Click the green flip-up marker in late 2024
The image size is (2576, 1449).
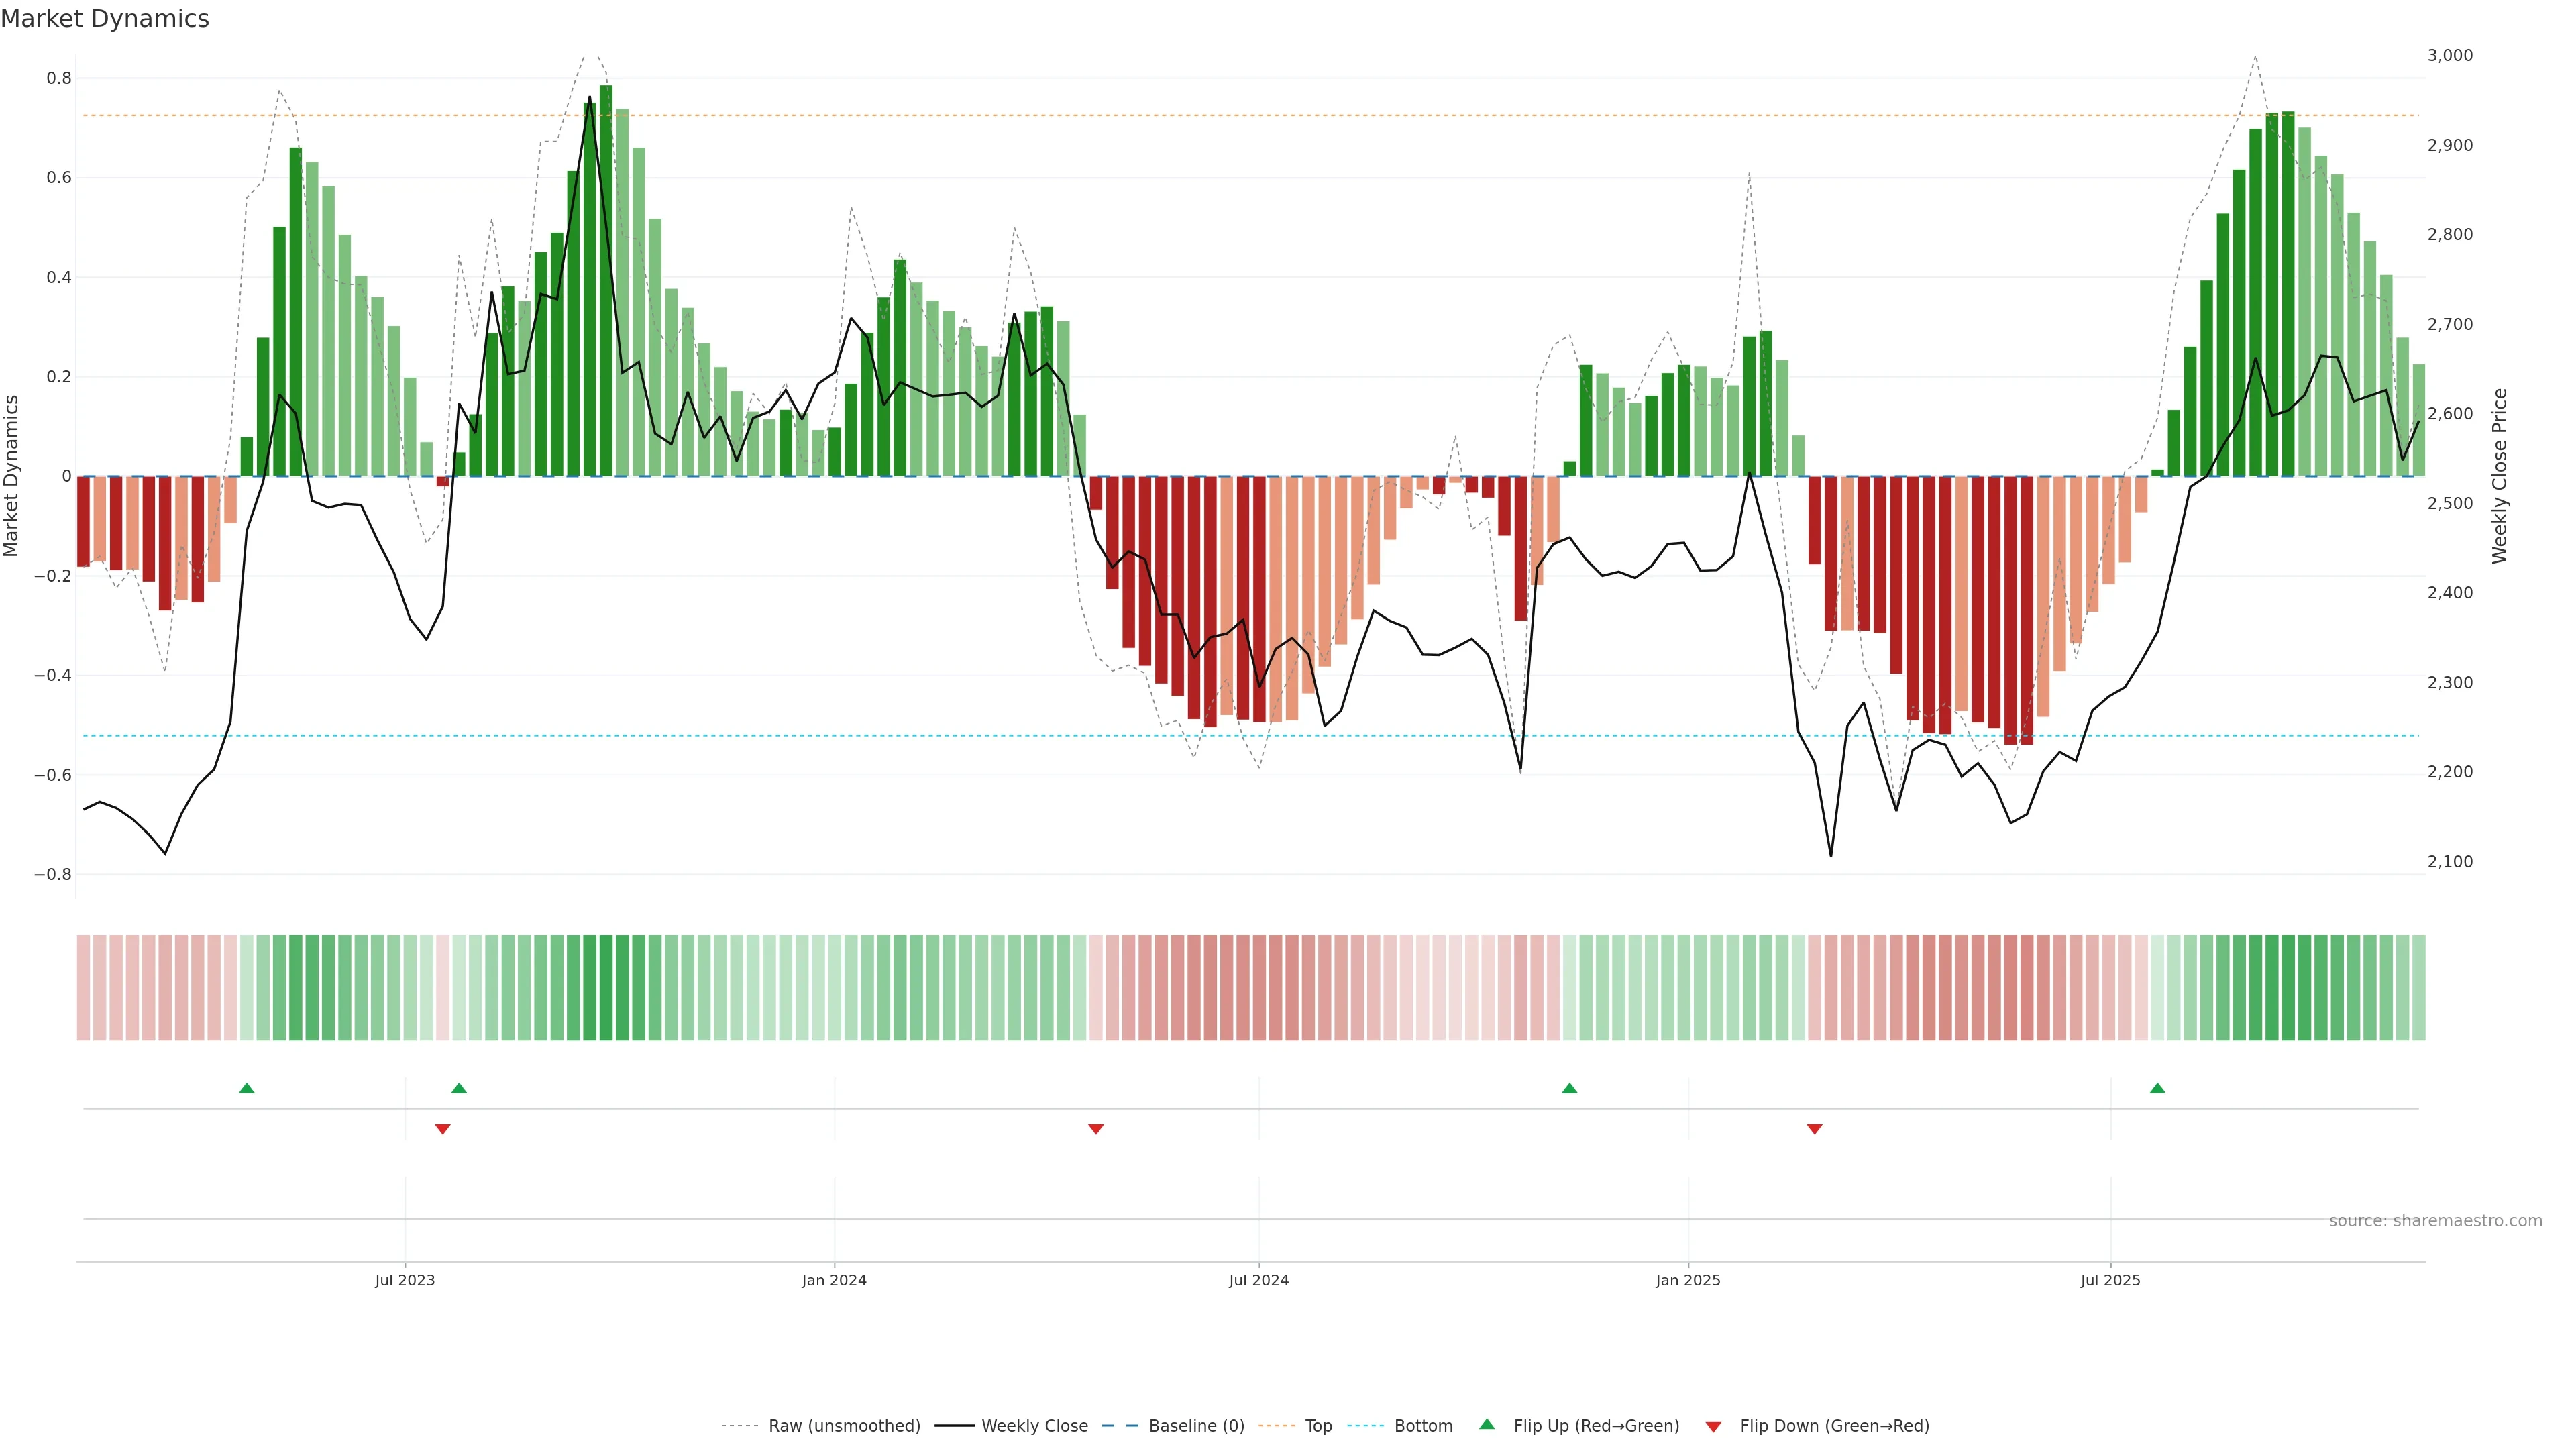pos(1569,1088)
